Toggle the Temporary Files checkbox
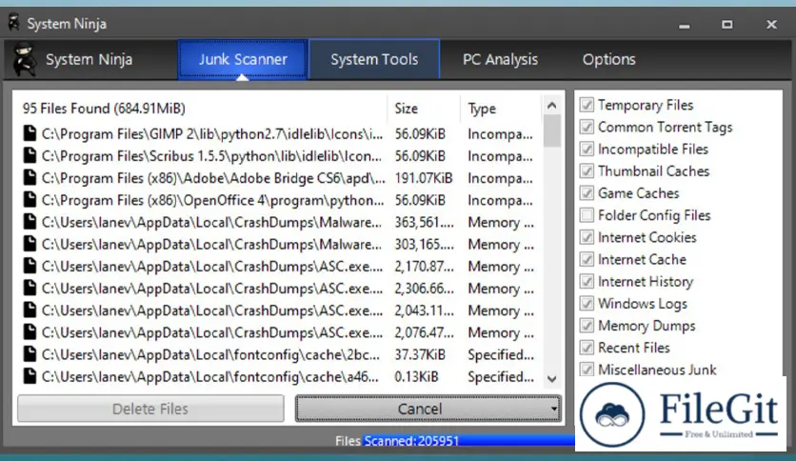 click(587, 105)
